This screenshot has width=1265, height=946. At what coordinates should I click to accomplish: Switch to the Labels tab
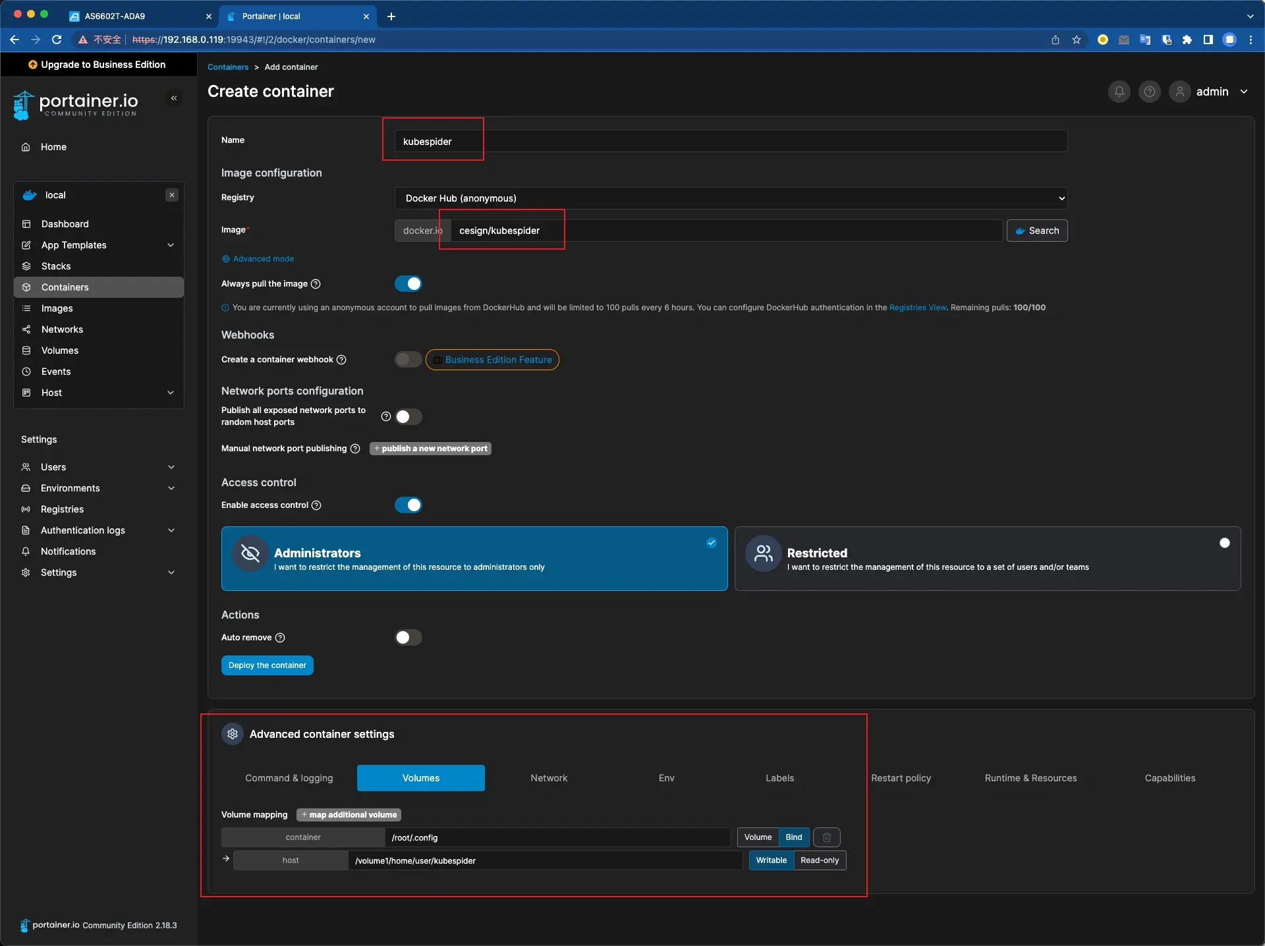click(779, 778)
